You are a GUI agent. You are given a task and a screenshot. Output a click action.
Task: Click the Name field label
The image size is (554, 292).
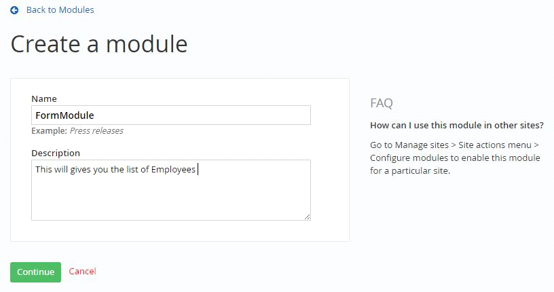44,98
